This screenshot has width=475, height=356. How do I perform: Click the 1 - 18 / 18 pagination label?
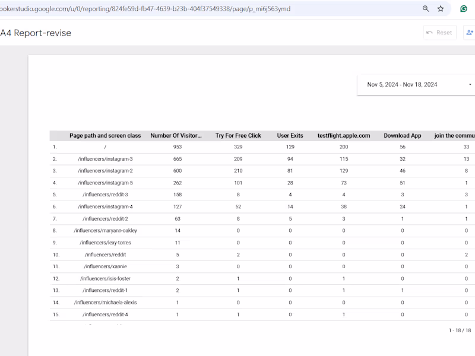coord(460,330)
